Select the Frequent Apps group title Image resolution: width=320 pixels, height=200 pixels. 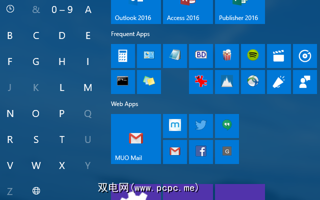(x=130, y=34)
